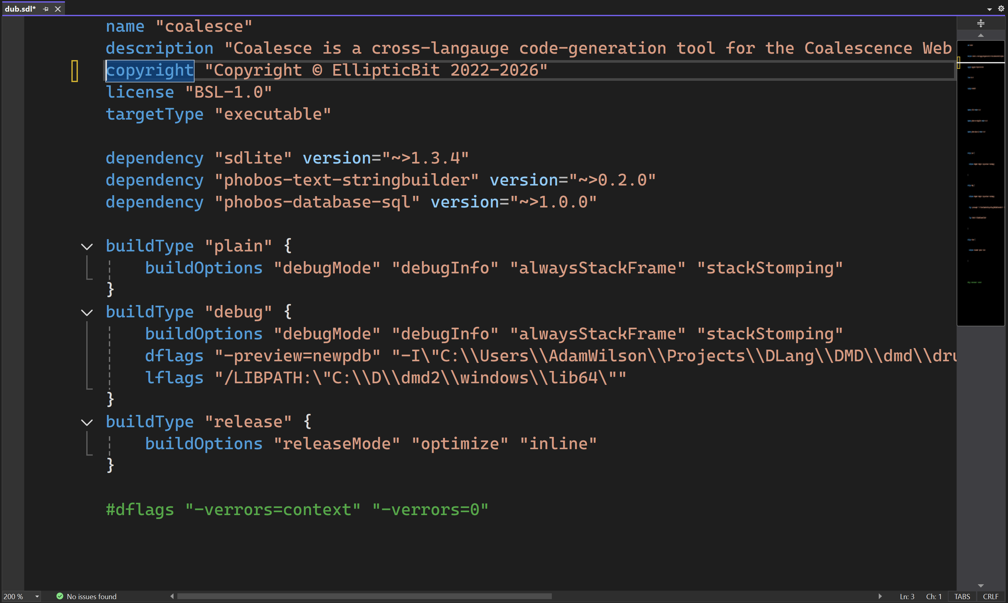This screenshot has height=603, width=1008.
Task: Click the targetType keyword
Action: 155,115
